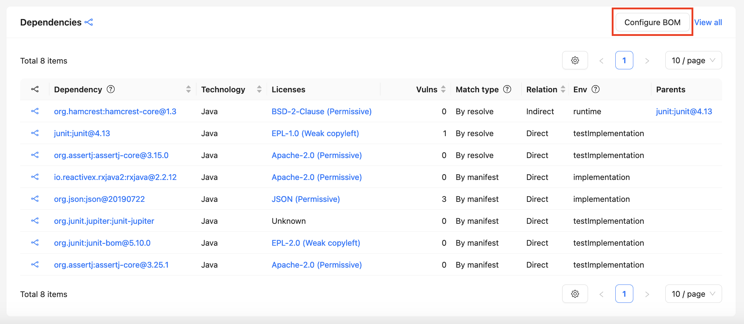Open org.assertj:assertj-core@3.15.0 dependency link

pos(111,155)
